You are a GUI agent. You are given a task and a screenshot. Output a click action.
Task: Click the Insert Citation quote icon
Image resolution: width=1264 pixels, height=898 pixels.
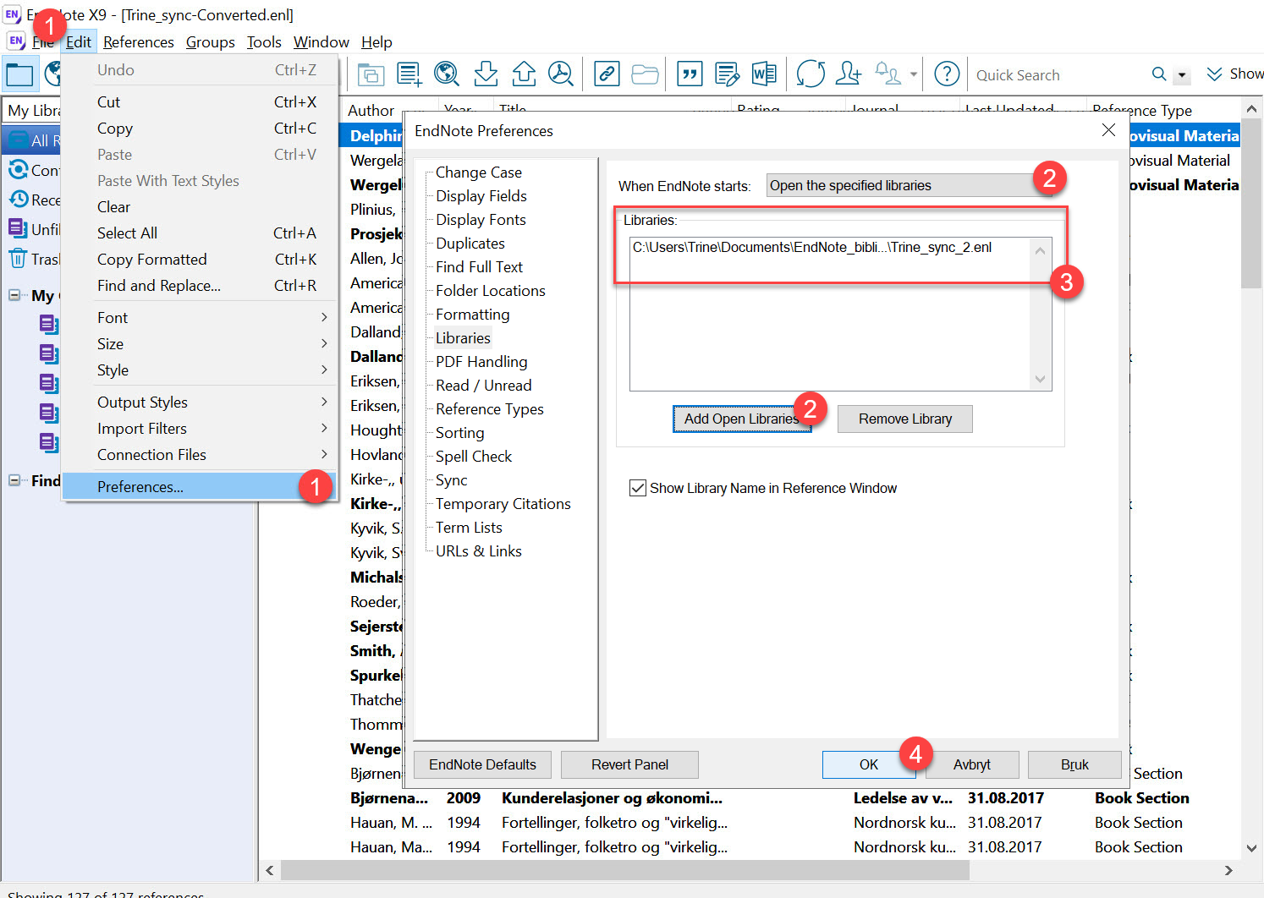[690, 74]
